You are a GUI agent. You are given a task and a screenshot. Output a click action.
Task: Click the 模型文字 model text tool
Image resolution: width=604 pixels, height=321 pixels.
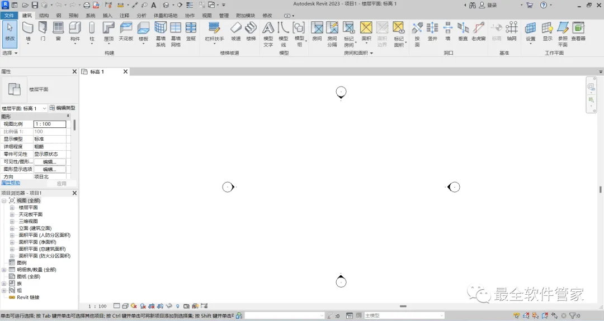[x=268, y=34]
